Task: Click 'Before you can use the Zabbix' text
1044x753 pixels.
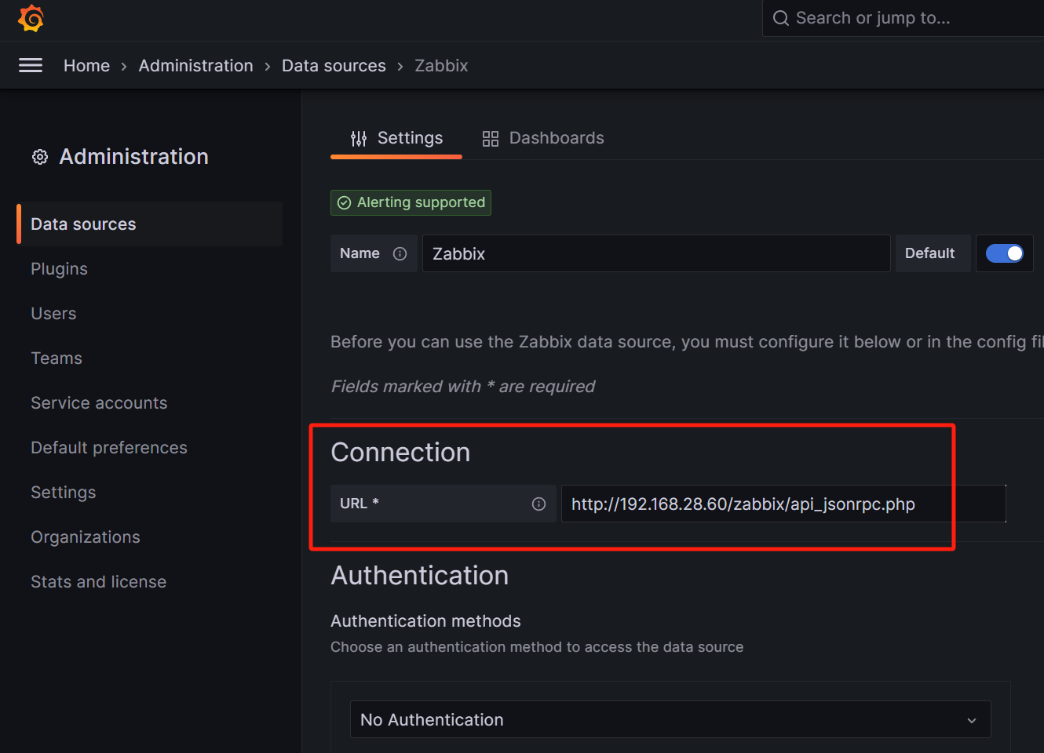Action: 687,342
